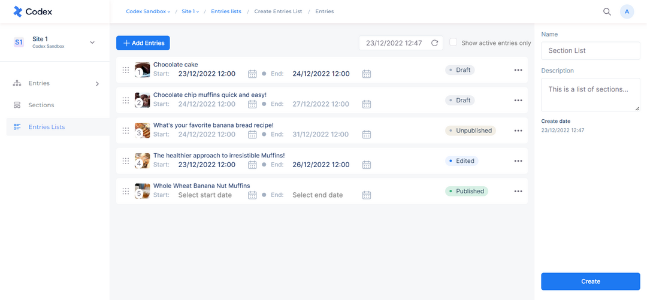The width and height of the screenshot is (647, 300).
Task: Click start date 23/12/2022 12:00 of Chocolate cake
Action: click(x=207, y=74)
